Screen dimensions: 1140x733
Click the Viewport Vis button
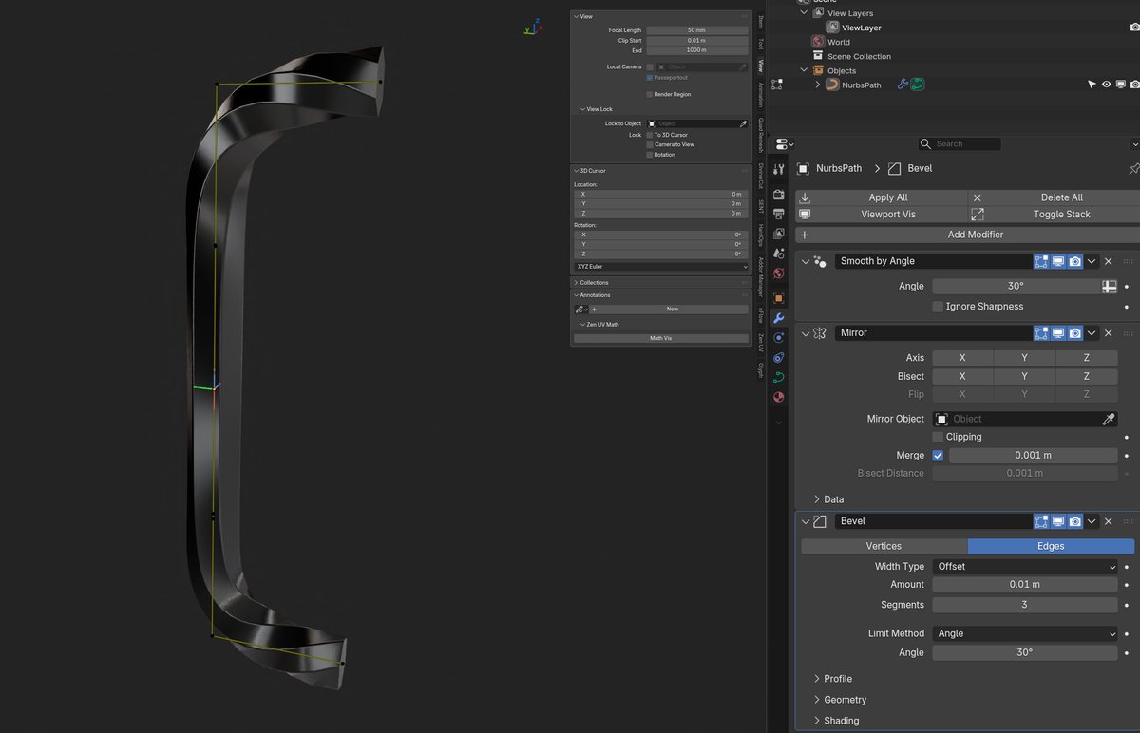click(x=882, y=215)
